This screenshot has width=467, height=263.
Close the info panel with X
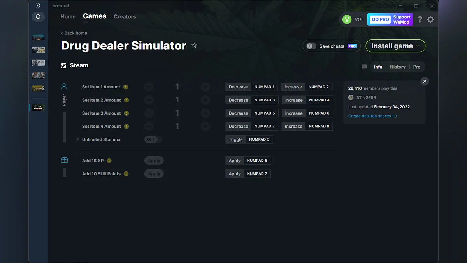pos(425,81)
